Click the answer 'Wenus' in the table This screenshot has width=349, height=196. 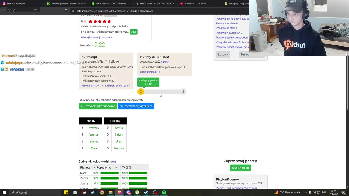pyautogui.click(x=94, y=134)
